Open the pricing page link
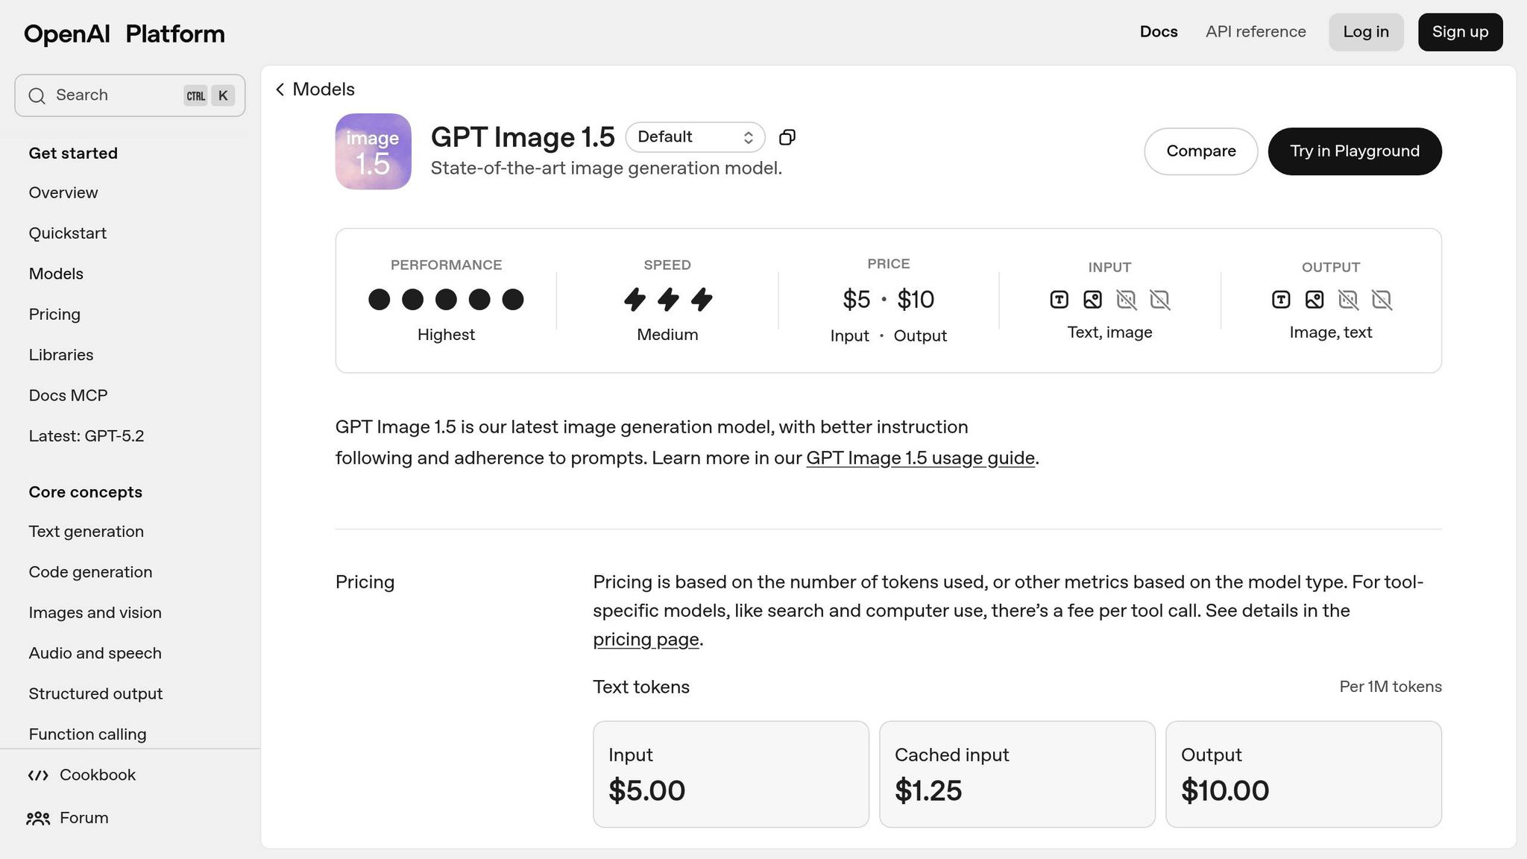Screen dimensions: 1527x859 (646, 640)
